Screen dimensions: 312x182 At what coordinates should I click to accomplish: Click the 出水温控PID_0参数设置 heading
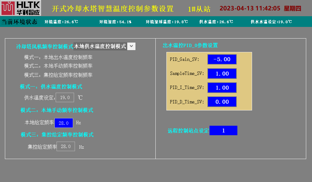click(190, 46)
